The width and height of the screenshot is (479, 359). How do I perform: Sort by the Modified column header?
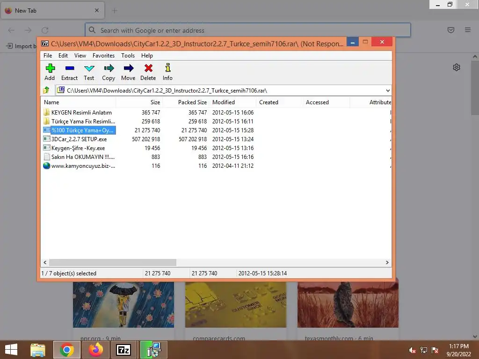click(x=233, y=102)
